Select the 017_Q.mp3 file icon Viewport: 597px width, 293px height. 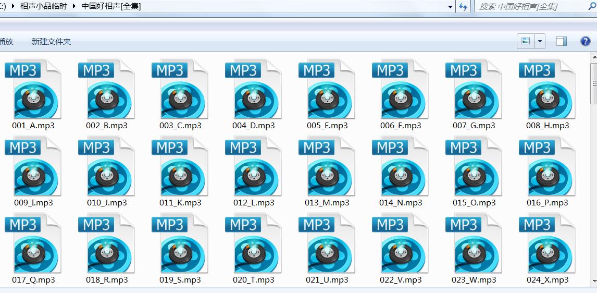pyautogui.click(x=33, y=243)
